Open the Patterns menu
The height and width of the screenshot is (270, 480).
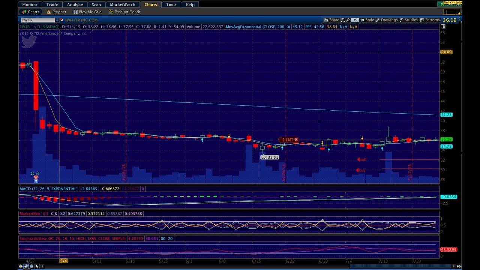(x=430, y=20)
